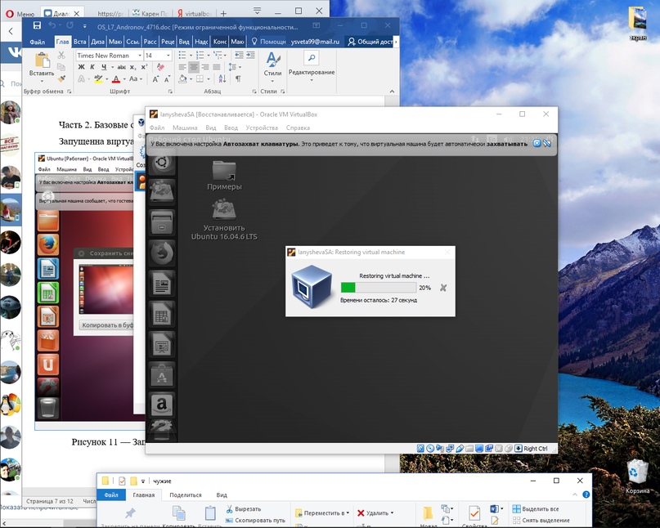This screenshot has height=528, width=660.
Task: Toggle center text alignment in Word
Action: click(194, 67)
